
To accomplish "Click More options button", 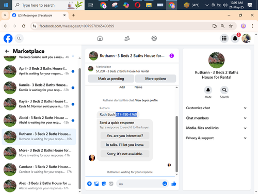I will [x=155, y=79].
